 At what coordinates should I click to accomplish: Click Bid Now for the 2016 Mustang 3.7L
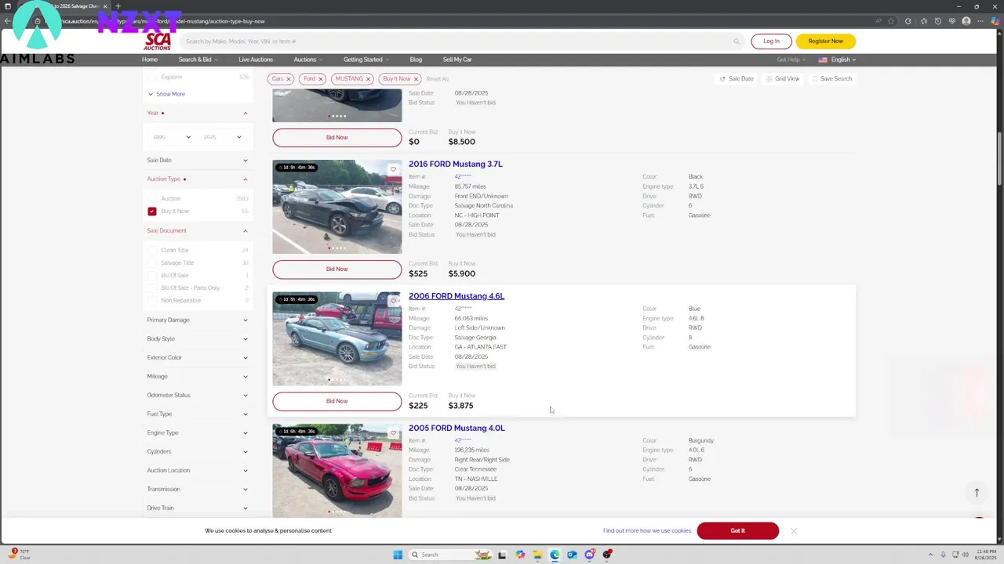coord(336,269)
